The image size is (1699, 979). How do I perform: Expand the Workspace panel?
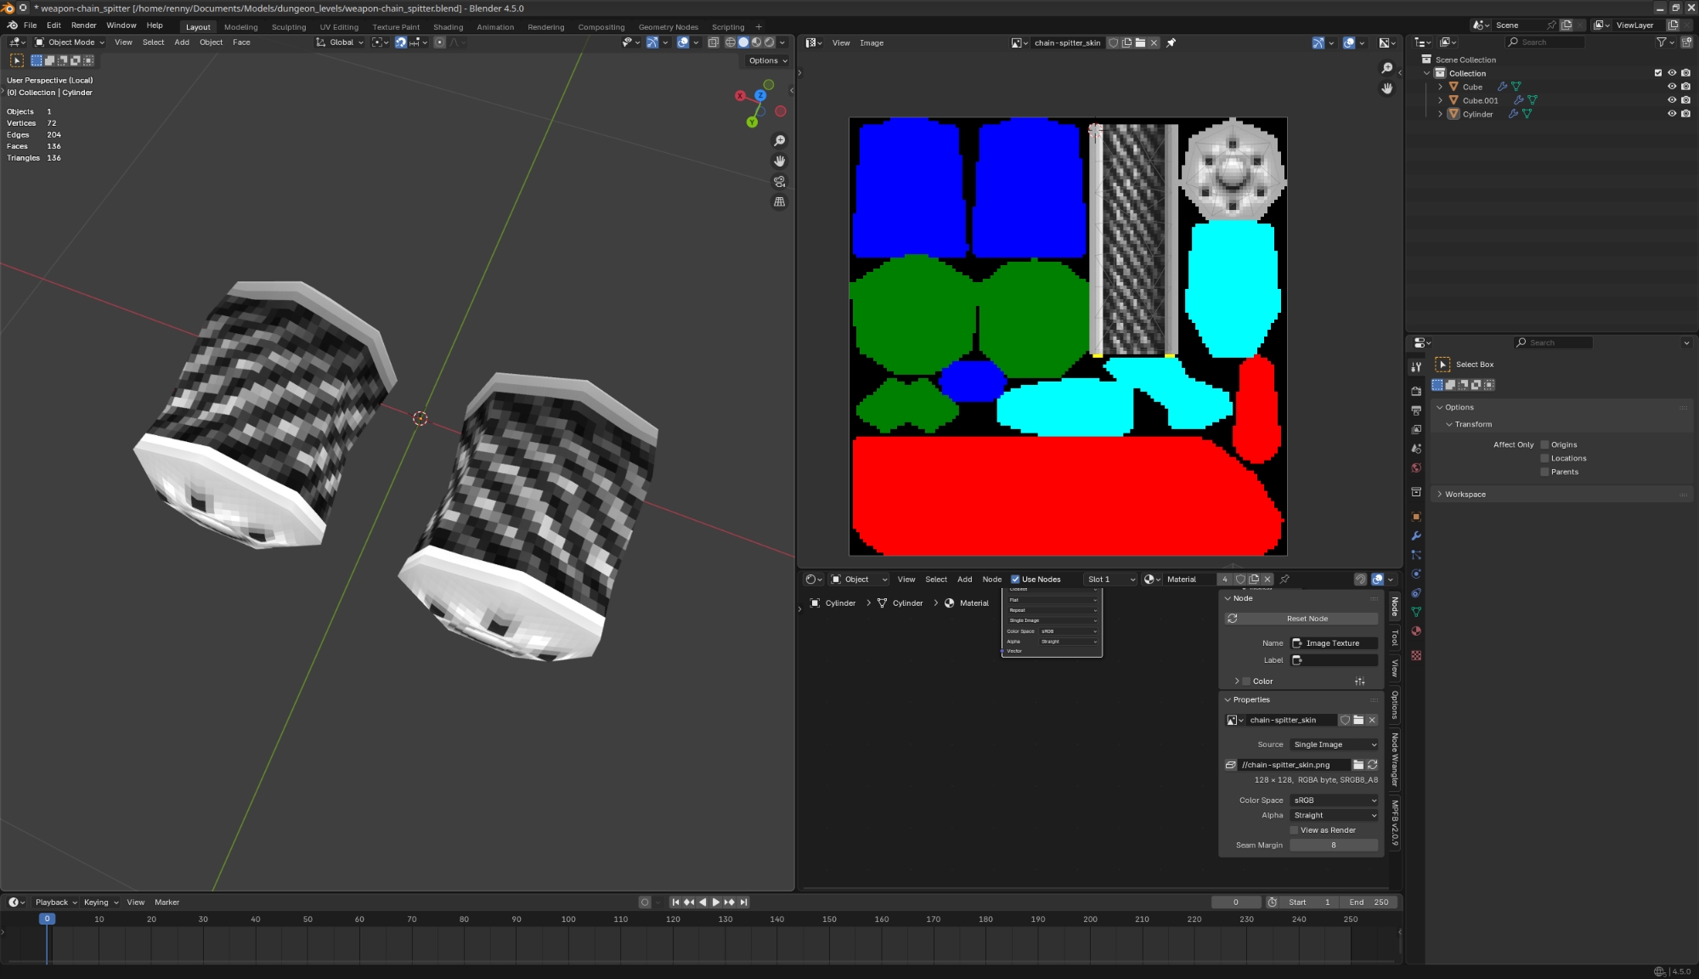[x=1465, y=495]
